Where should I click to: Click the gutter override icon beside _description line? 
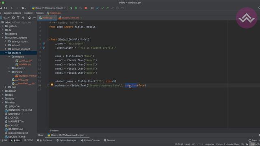(44, 48)
